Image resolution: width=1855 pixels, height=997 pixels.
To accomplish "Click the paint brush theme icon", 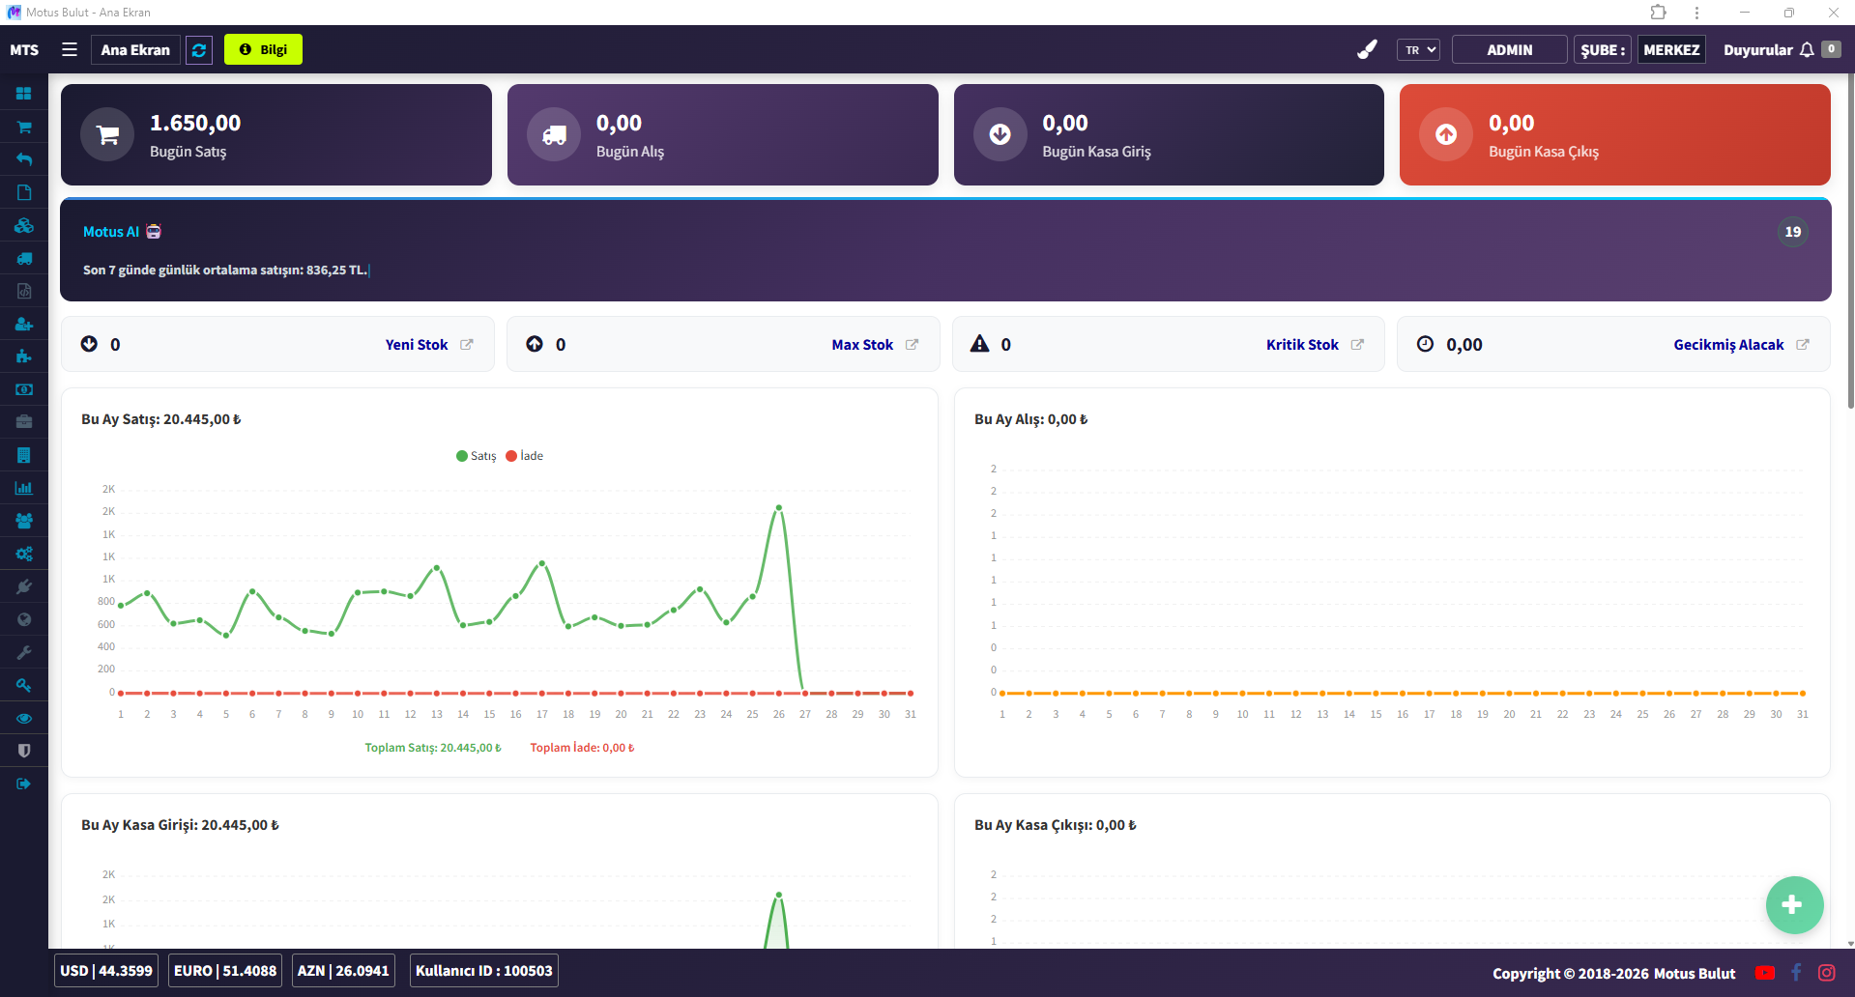I will click(1367, 49).
